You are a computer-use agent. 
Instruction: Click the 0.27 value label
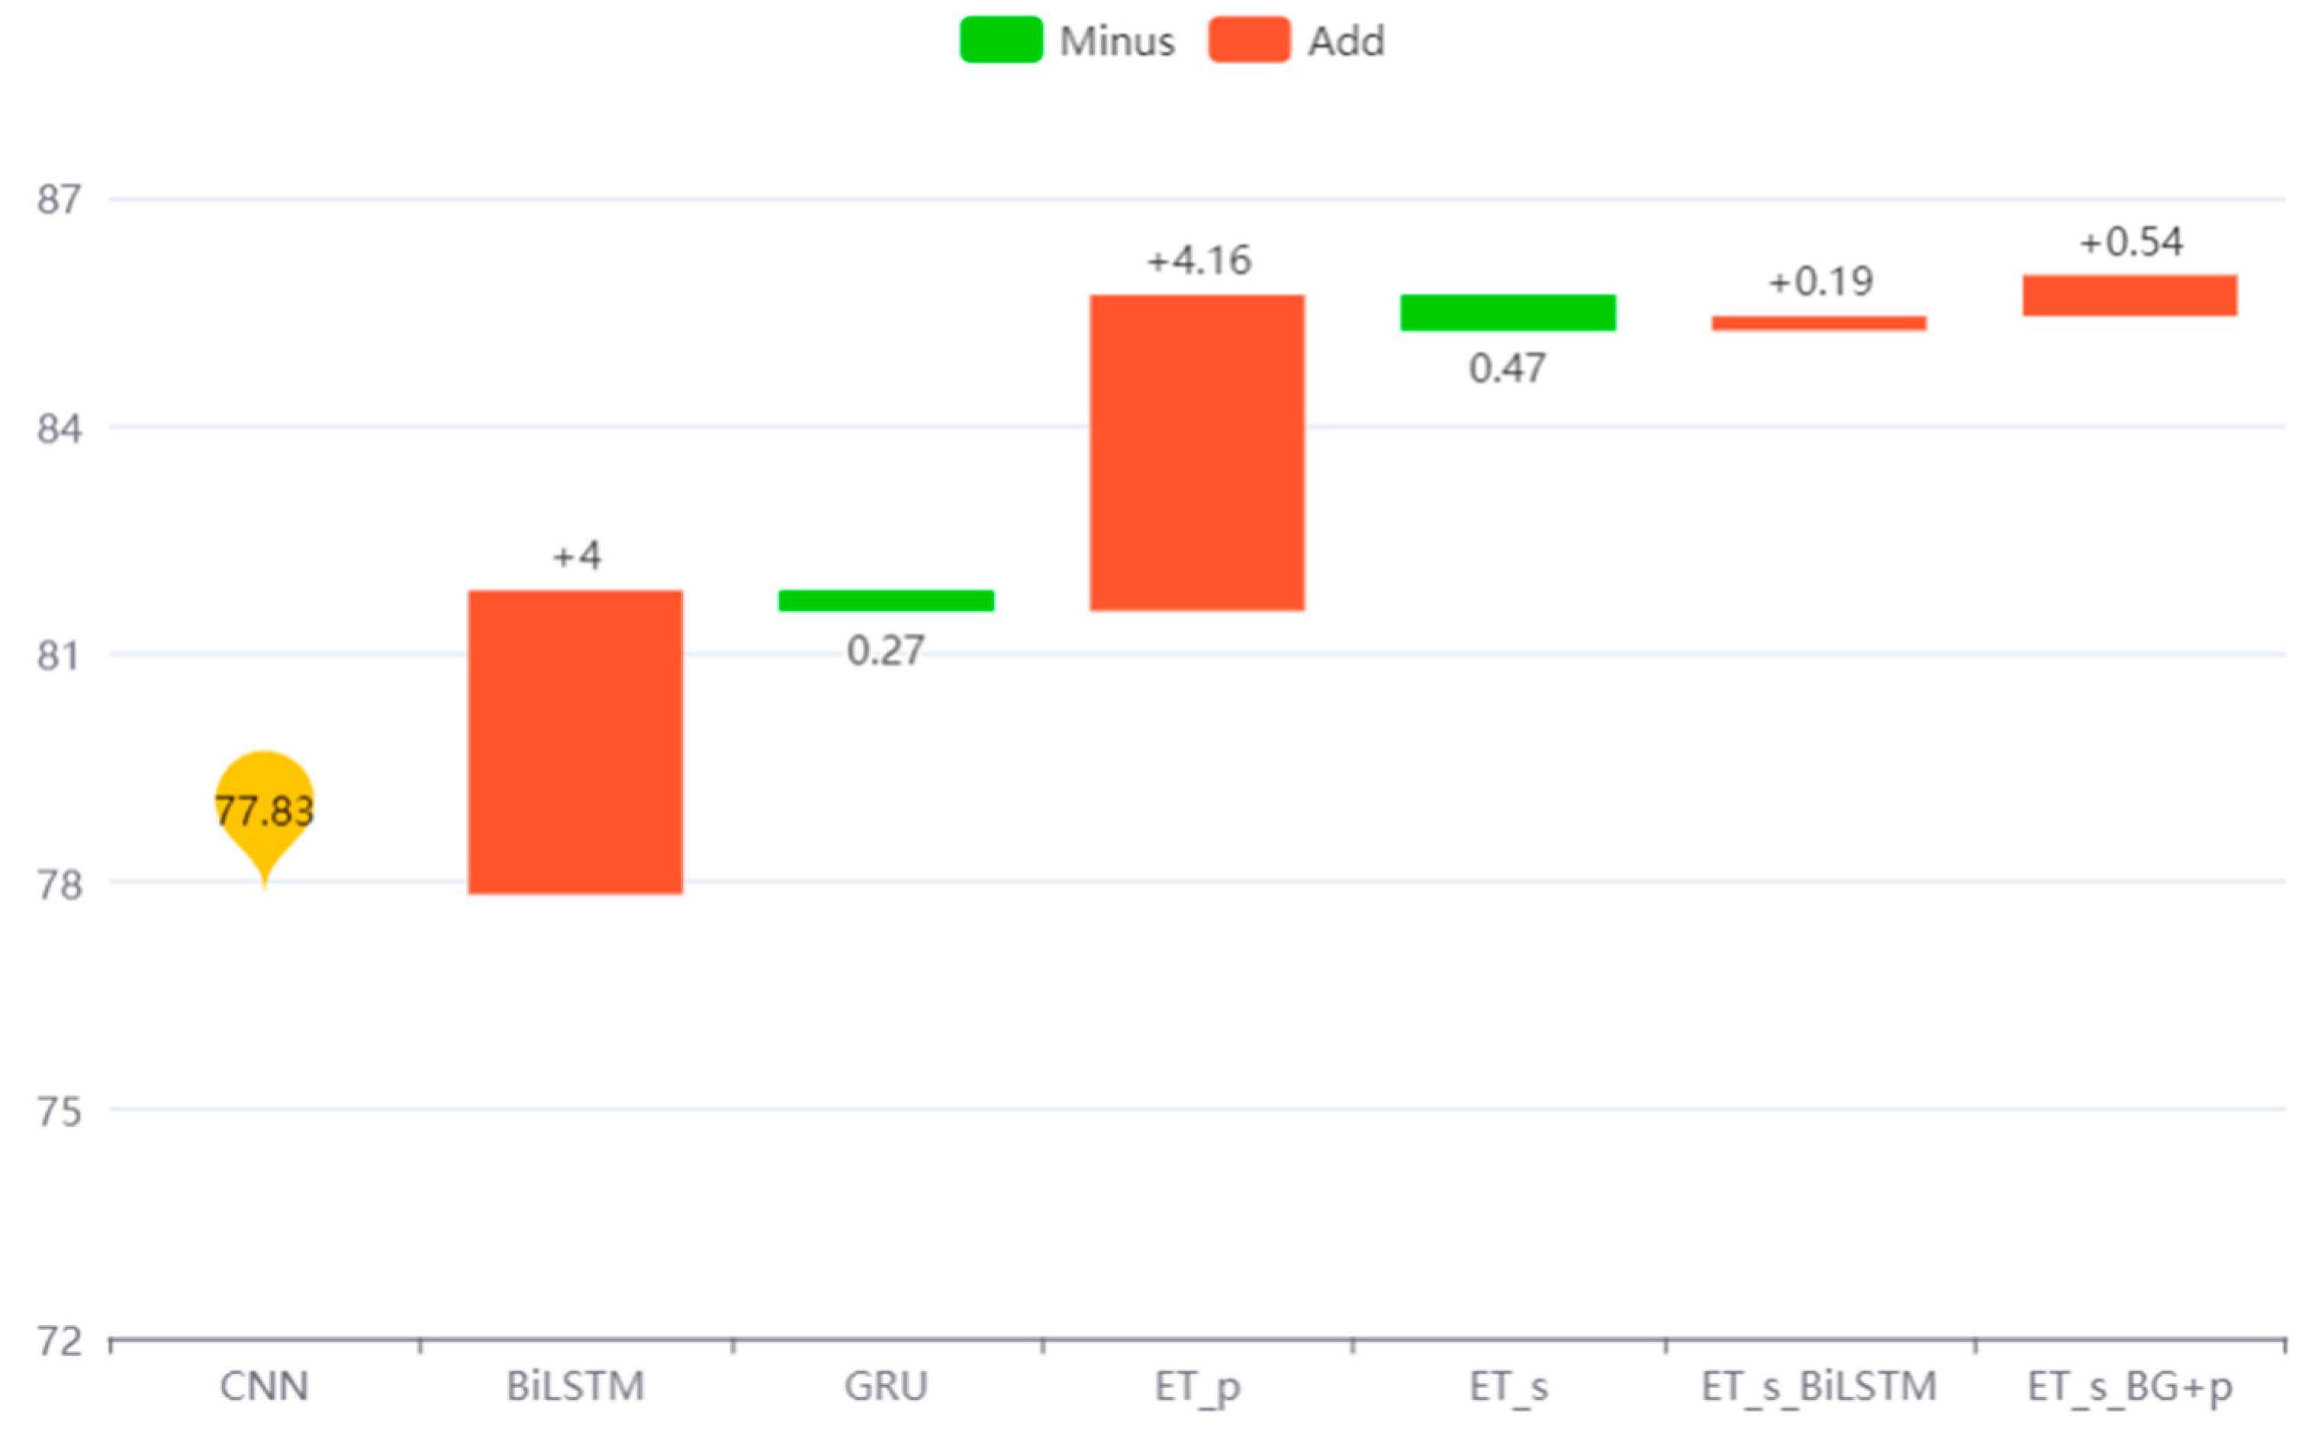click(885, 650)
